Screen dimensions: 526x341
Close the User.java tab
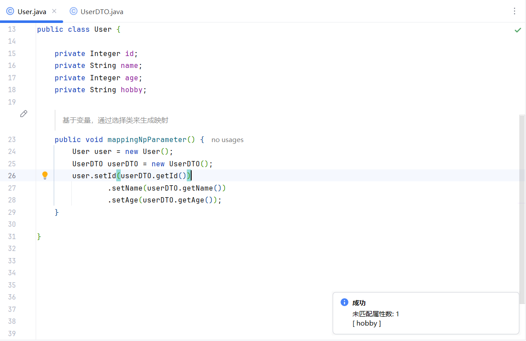coord(55,11)
